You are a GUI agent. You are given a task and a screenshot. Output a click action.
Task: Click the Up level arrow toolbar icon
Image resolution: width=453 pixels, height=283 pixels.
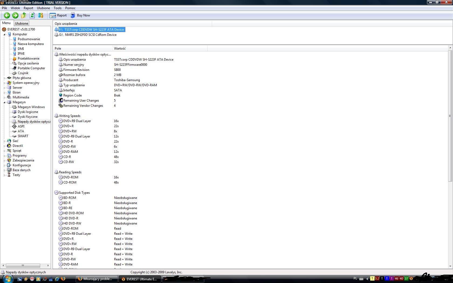pyautogui.click(x=24, y=15)
